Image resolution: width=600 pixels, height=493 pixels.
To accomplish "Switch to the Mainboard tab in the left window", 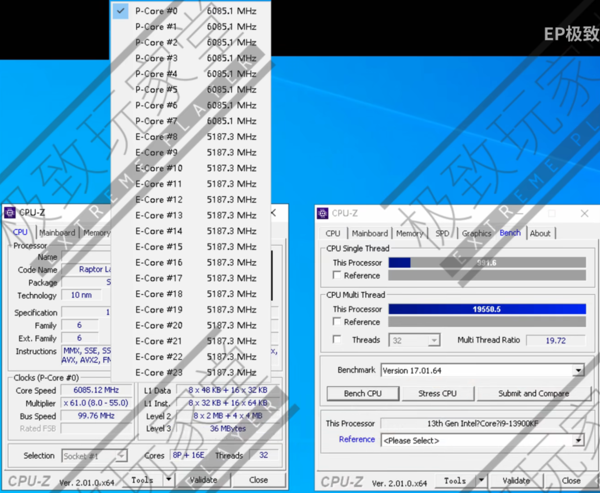I will (57, 232).
